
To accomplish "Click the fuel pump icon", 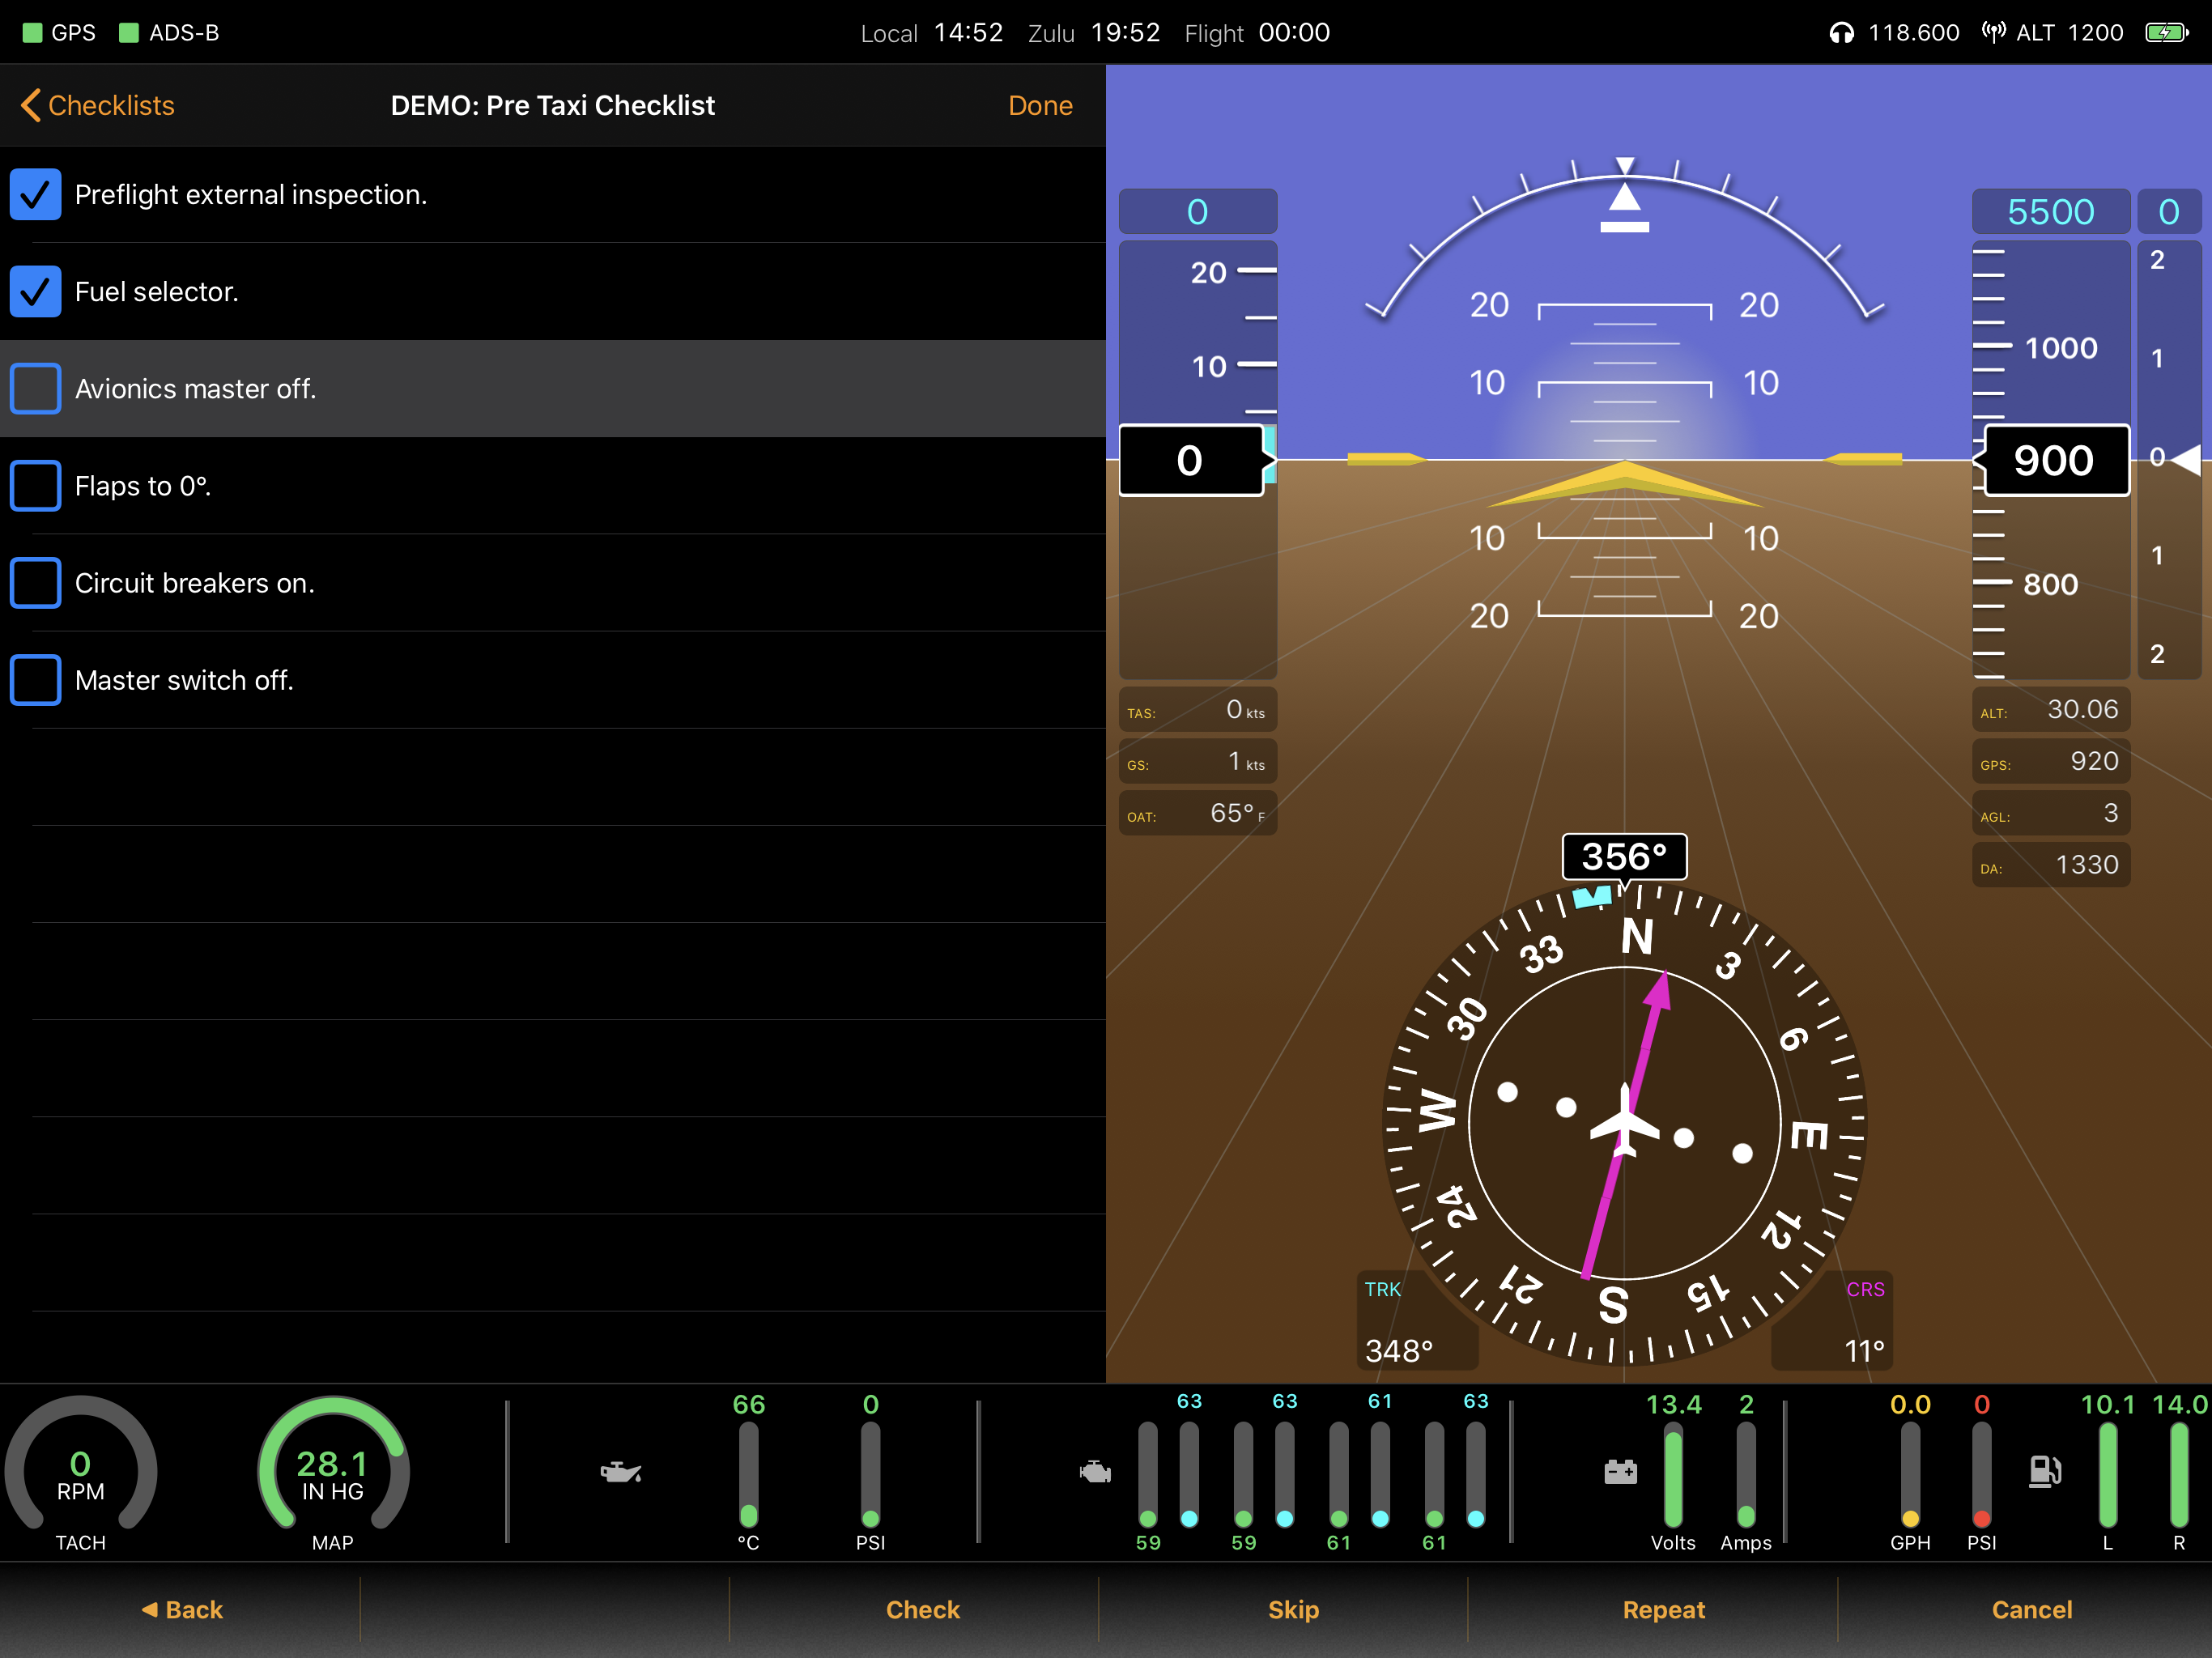I will pyautogui.click(x=2044, y=1472).
